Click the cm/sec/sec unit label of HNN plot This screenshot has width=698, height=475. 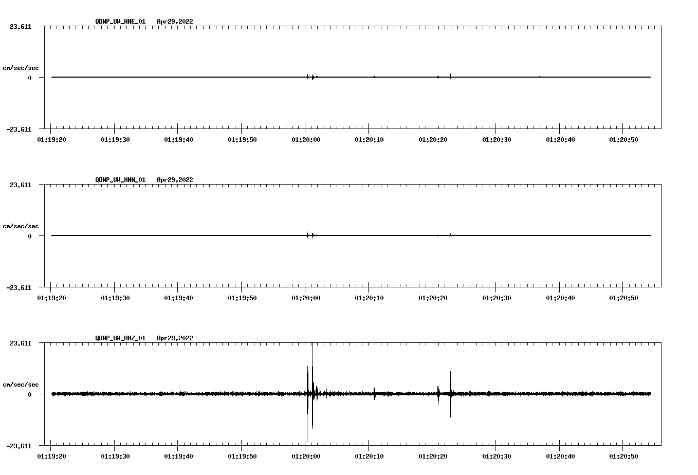pos(21,226)
